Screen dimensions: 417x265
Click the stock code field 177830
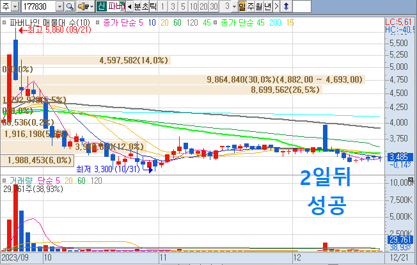tap(38, 6)
